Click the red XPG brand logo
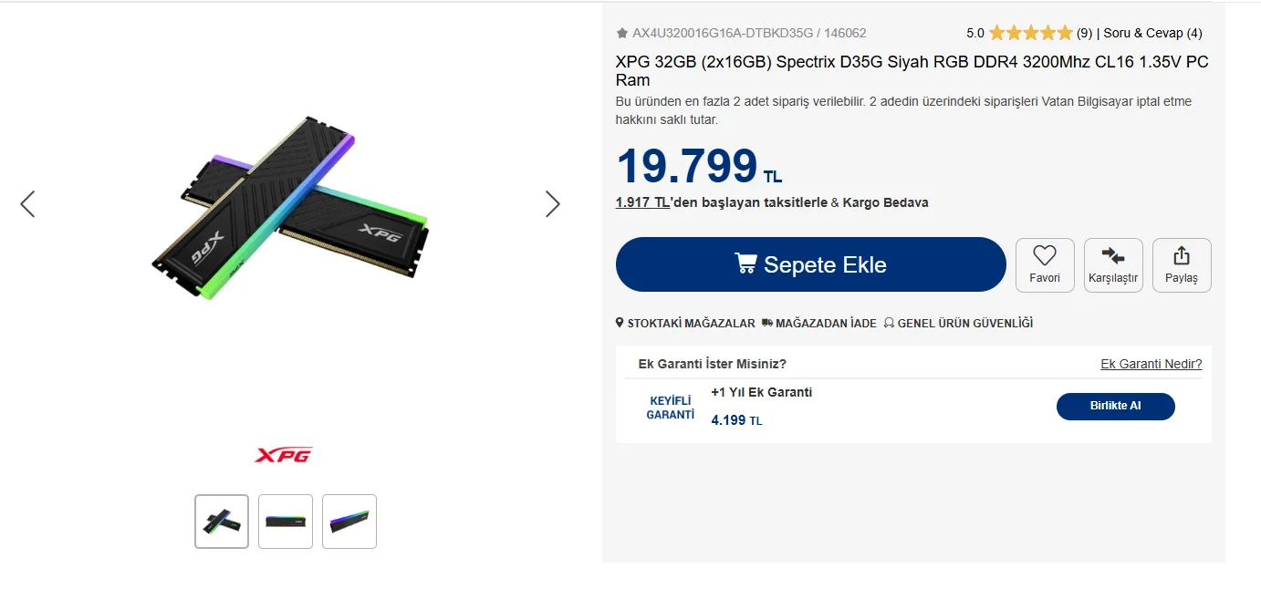Image resolution: width=1261 pixels, height=589 pixels. [284, 454]
